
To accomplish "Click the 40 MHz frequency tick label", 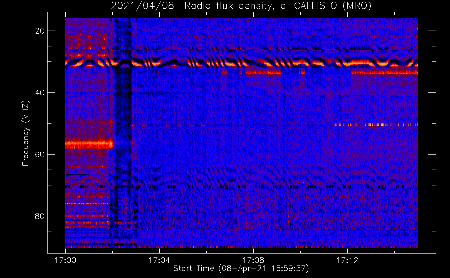I will click(40, 93).
